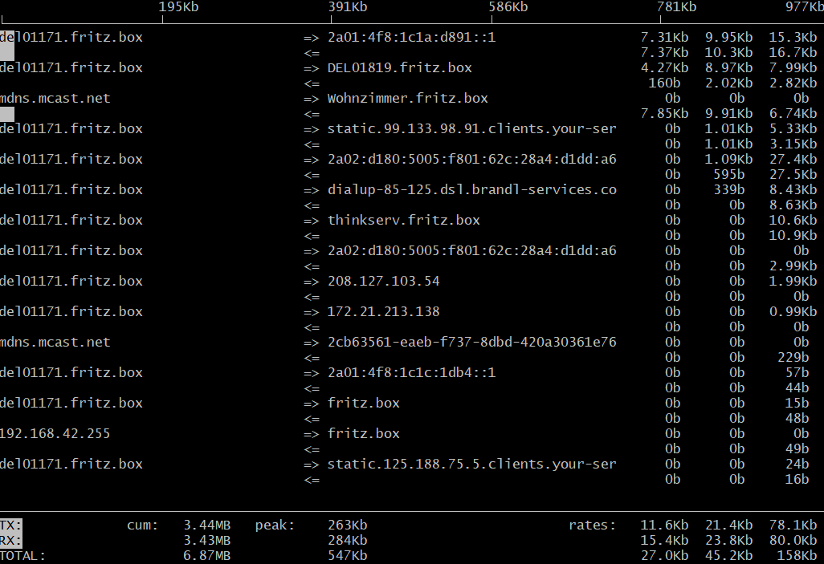The image size is (824, 564).
Task: Select the 977Kb scale label
Action: 804,7
